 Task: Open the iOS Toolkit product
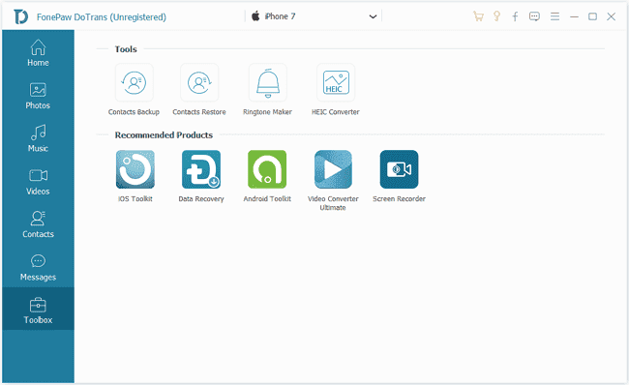click(135, 169)
